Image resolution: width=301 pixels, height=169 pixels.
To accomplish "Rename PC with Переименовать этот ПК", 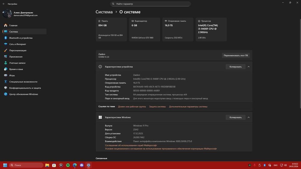I will click(236, 56).
